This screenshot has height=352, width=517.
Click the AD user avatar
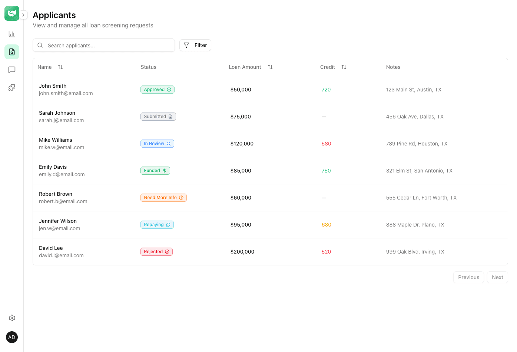[12, 337]
